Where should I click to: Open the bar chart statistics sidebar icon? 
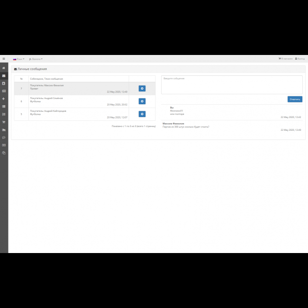pyautogui.click(x=4, y=130)
